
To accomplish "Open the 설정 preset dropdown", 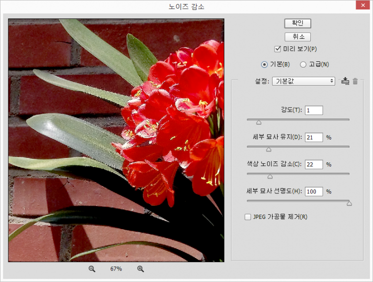I will pos(303,81).
